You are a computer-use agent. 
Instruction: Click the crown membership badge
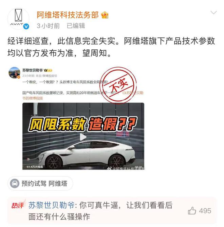tap(105, 15)
